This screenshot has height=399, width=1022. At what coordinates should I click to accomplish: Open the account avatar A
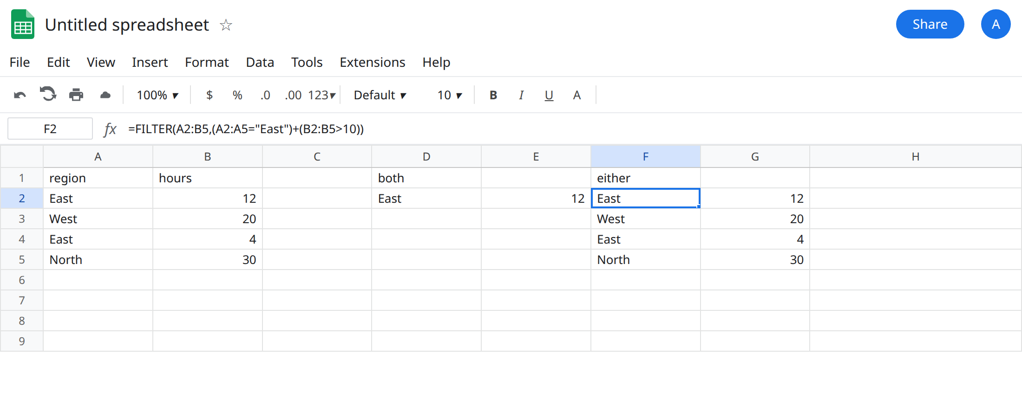(996, 24)
